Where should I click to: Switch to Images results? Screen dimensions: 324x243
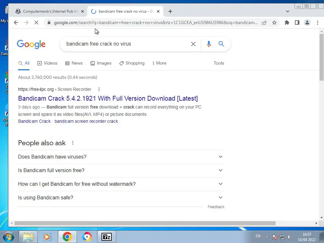point(101,63)
